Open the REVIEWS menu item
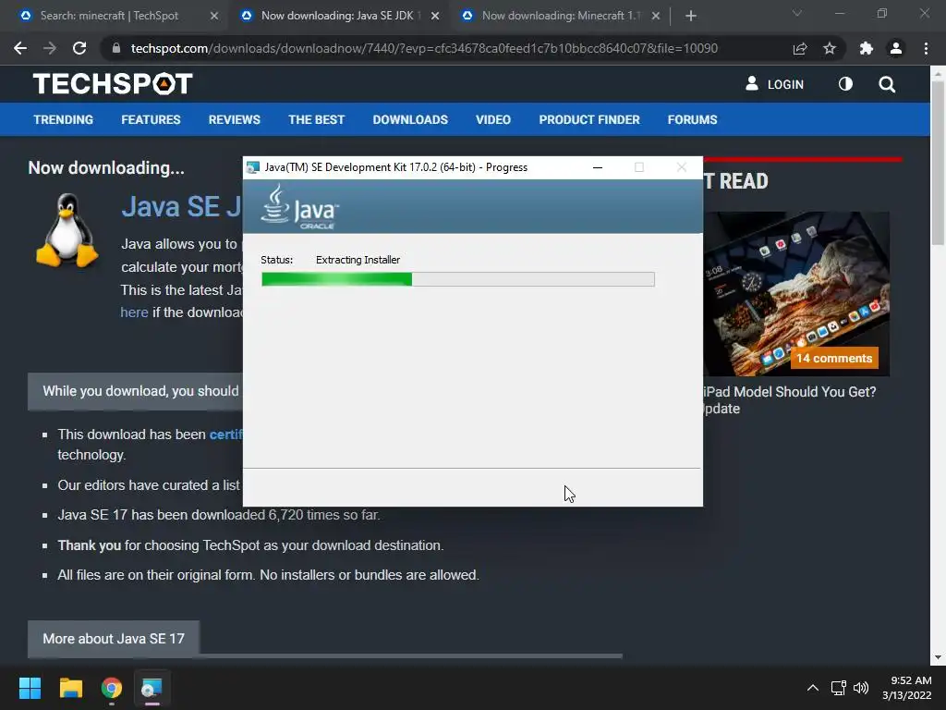 (x=234, y=119)
